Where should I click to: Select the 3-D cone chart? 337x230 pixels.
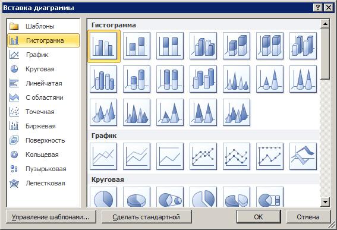103,112
